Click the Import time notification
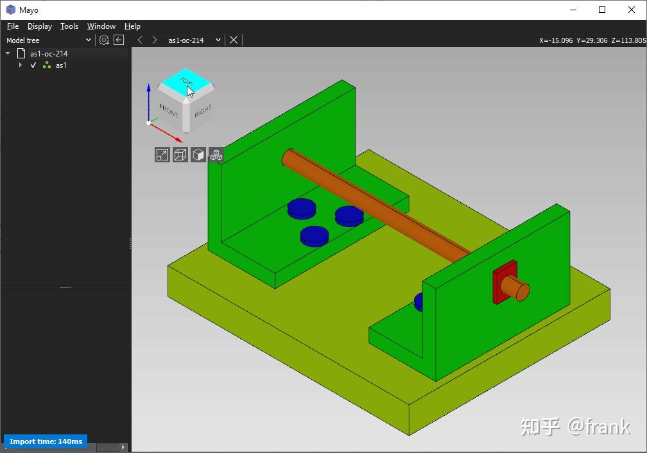Screen dimensions: 647x453 point(46,441)
